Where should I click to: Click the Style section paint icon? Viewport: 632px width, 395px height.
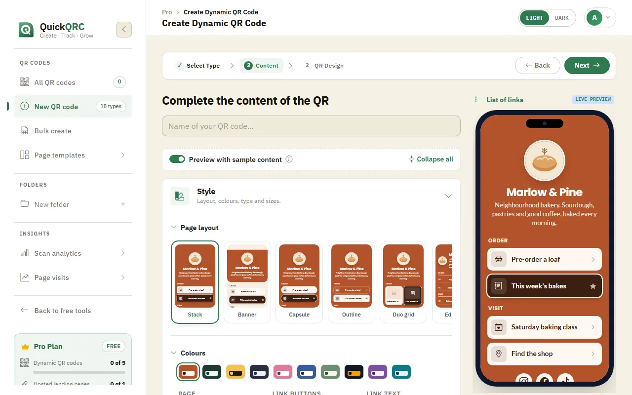[180, 196]
